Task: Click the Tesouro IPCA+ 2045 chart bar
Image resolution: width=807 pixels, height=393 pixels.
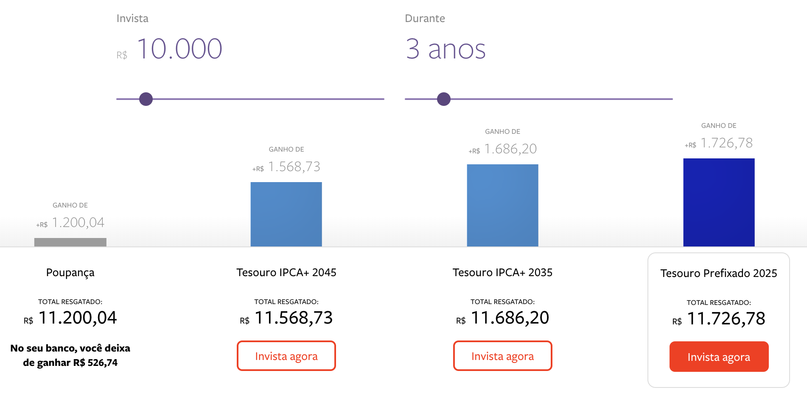Action: [x=286, y=214]
